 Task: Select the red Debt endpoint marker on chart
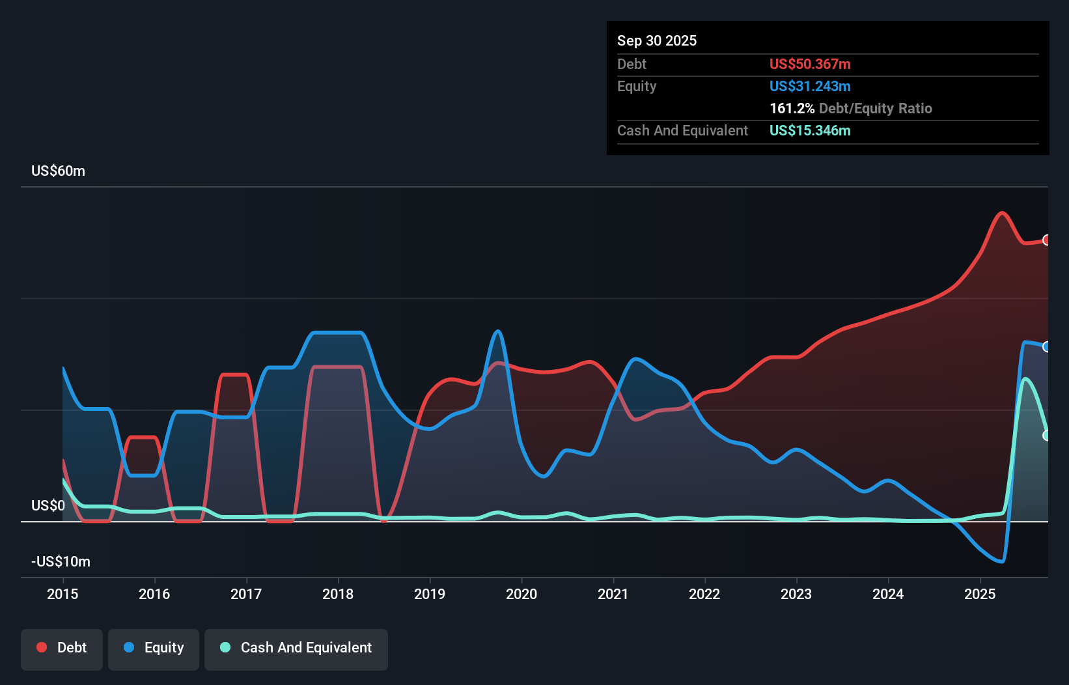tap(1047, 240)
